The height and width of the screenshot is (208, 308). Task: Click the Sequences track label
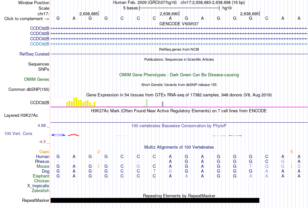[x=39, y=64]
